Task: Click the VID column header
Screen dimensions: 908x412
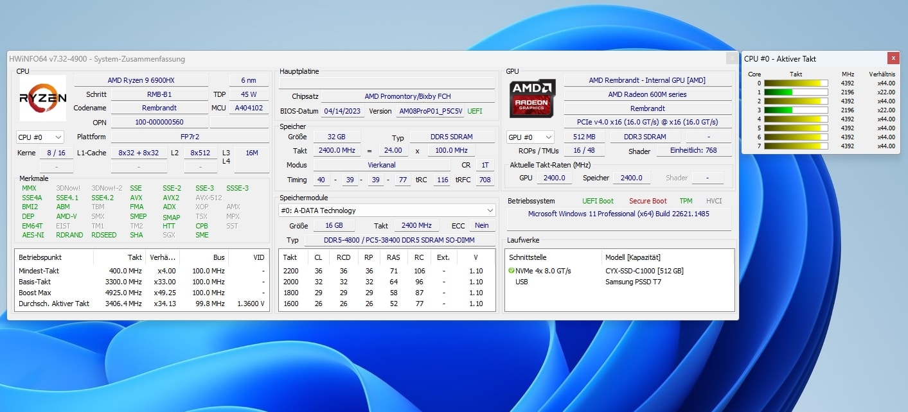Action: pos(258,257)
